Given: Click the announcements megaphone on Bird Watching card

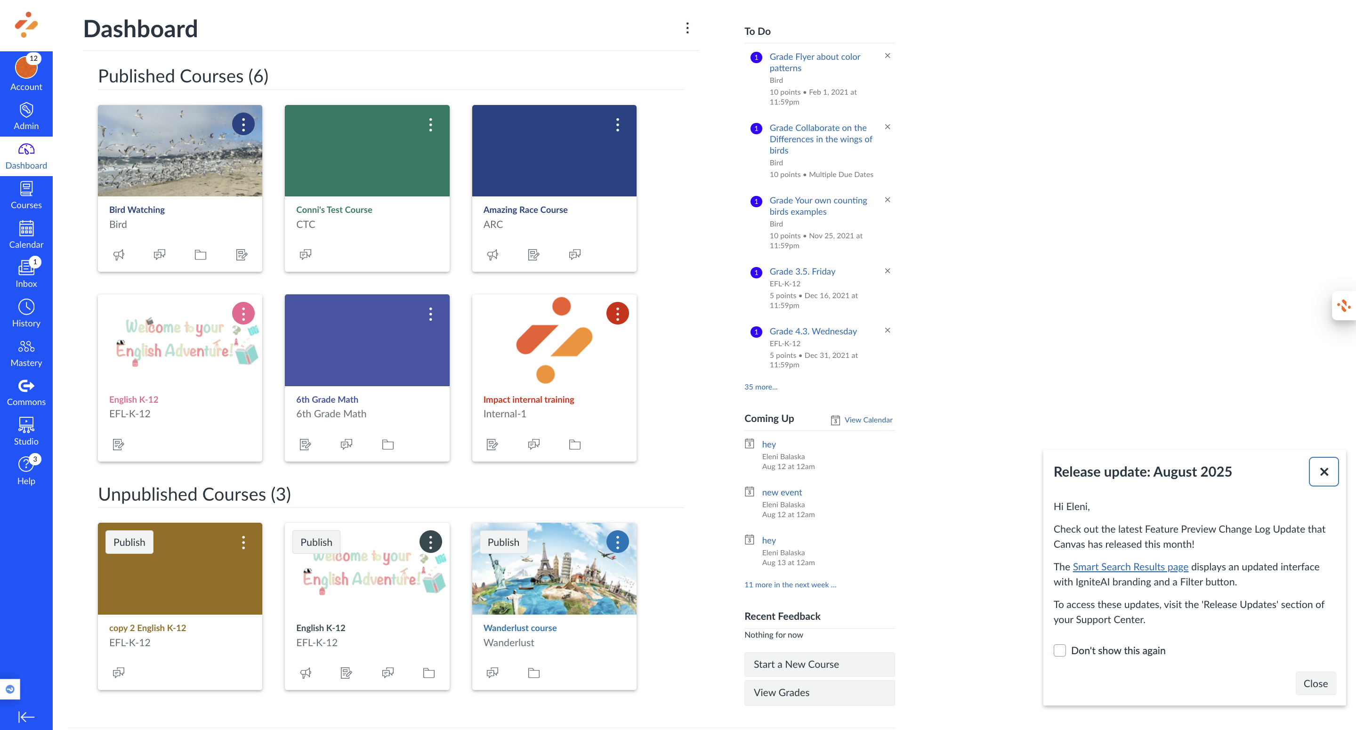Looking at the screenshot, I should [x=119, y=254].
